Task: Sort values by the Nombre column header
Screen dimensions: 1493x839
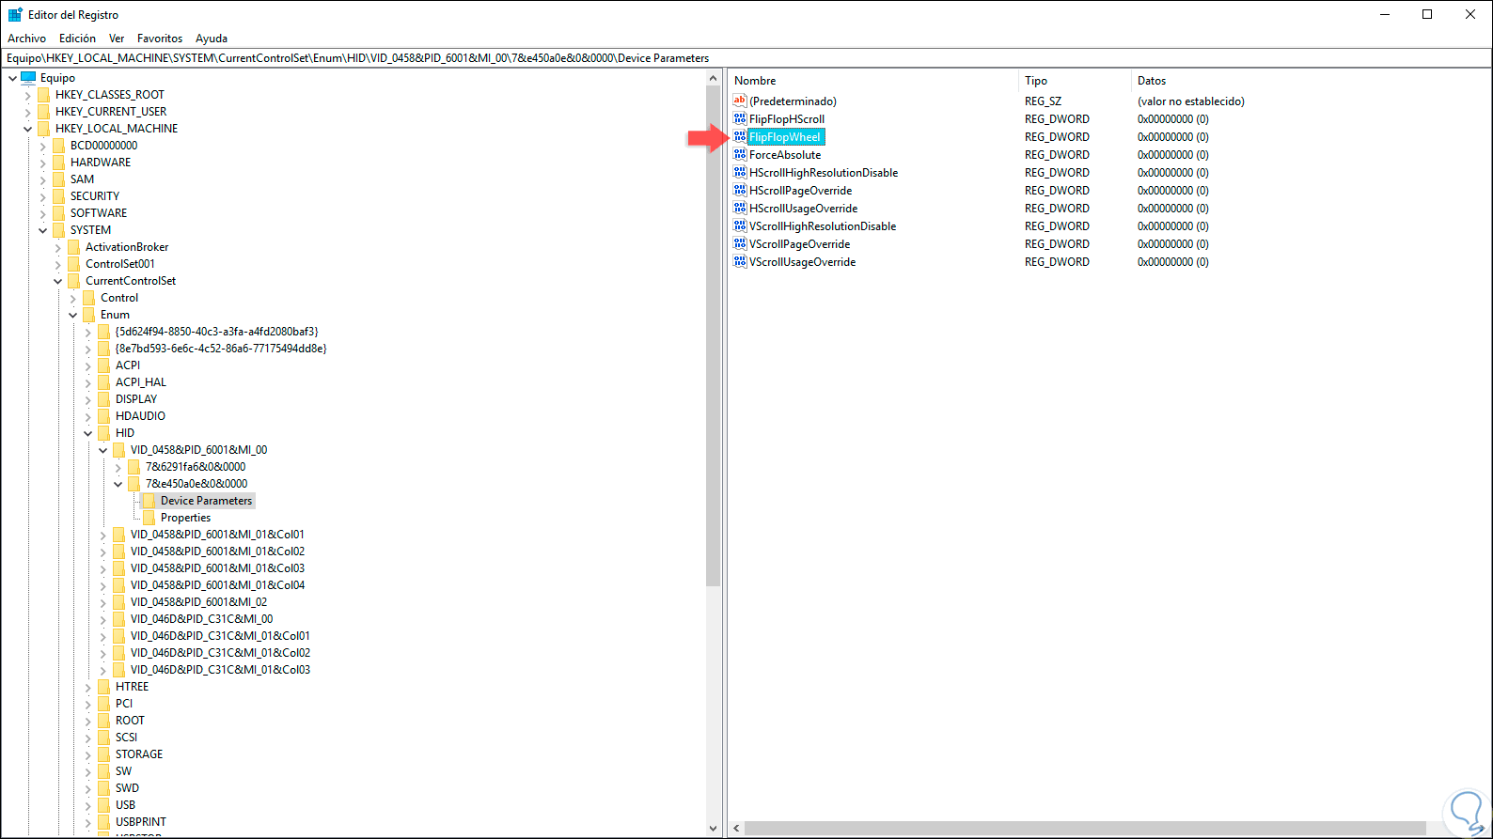Action: [x=873, y=81]
